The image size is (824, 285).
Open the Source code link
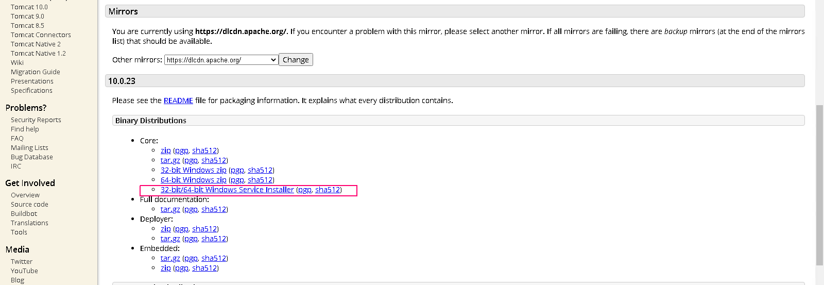[29, 205]
